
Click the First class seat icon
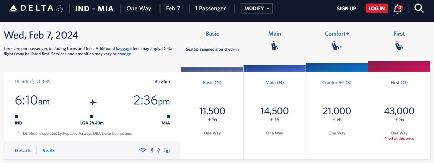tap(399, 46)
